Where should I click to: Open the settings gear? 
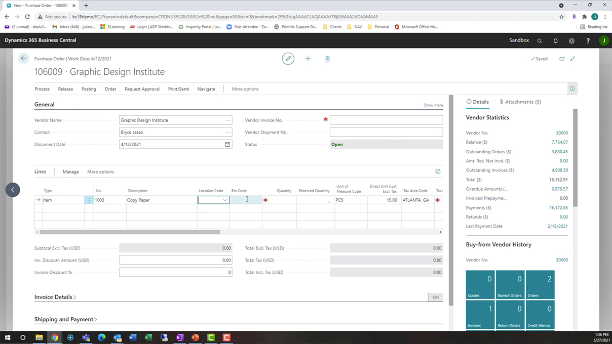coord(571,40)
